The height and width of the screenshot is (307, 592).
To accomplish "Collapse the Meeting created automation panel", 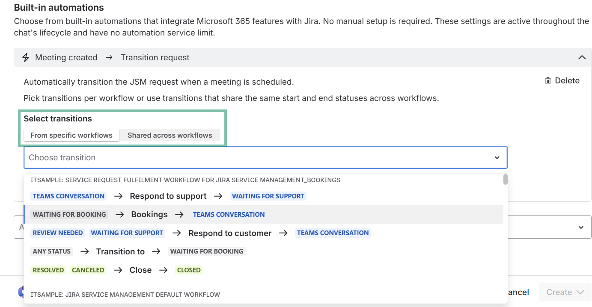I will coord(582,57).
